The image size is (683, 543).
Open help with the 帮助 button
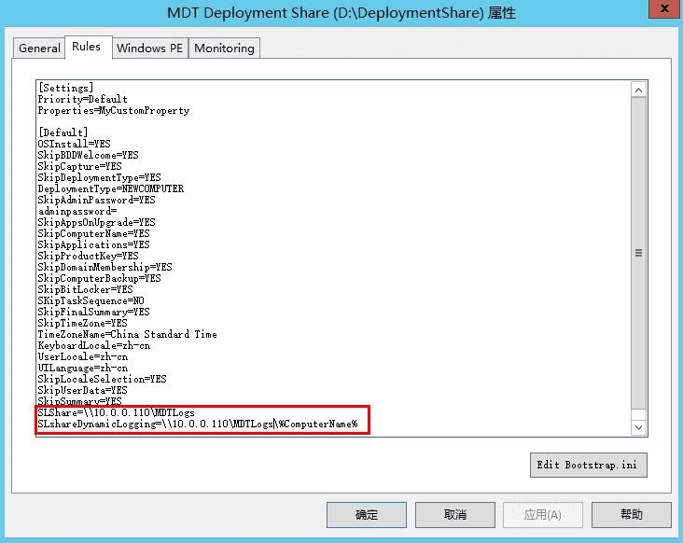coord(631,515)
